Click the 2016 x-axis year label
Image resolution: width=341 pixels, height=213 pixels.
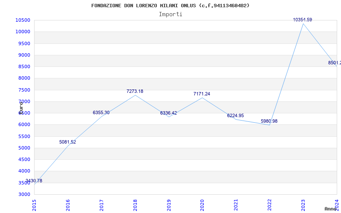pos(68,205)
